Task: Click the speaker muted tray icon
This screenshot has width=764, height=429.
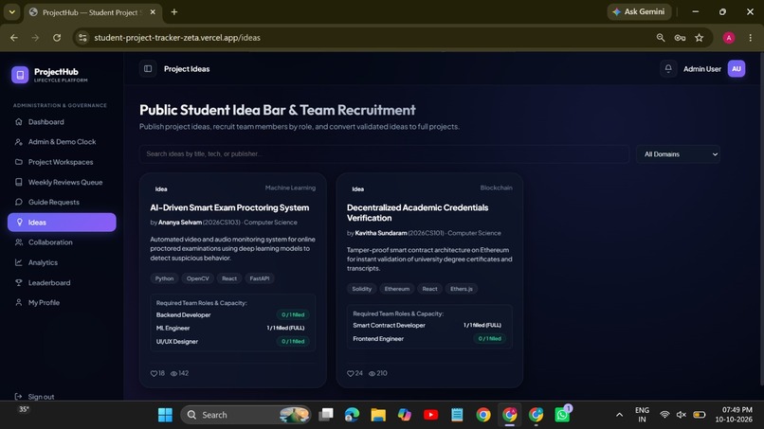Action: tap(682, 415)
